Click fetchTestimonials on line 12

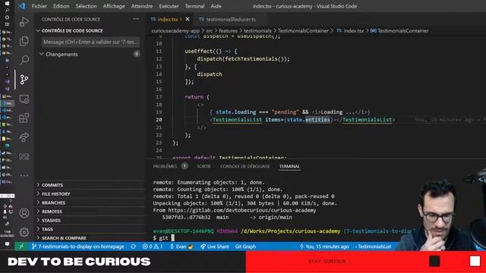click(251, 59)
